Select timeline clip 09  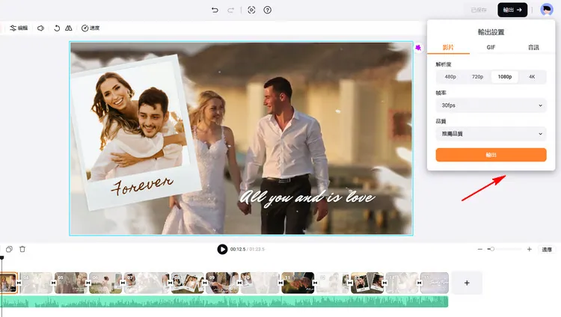pos(222,283)
